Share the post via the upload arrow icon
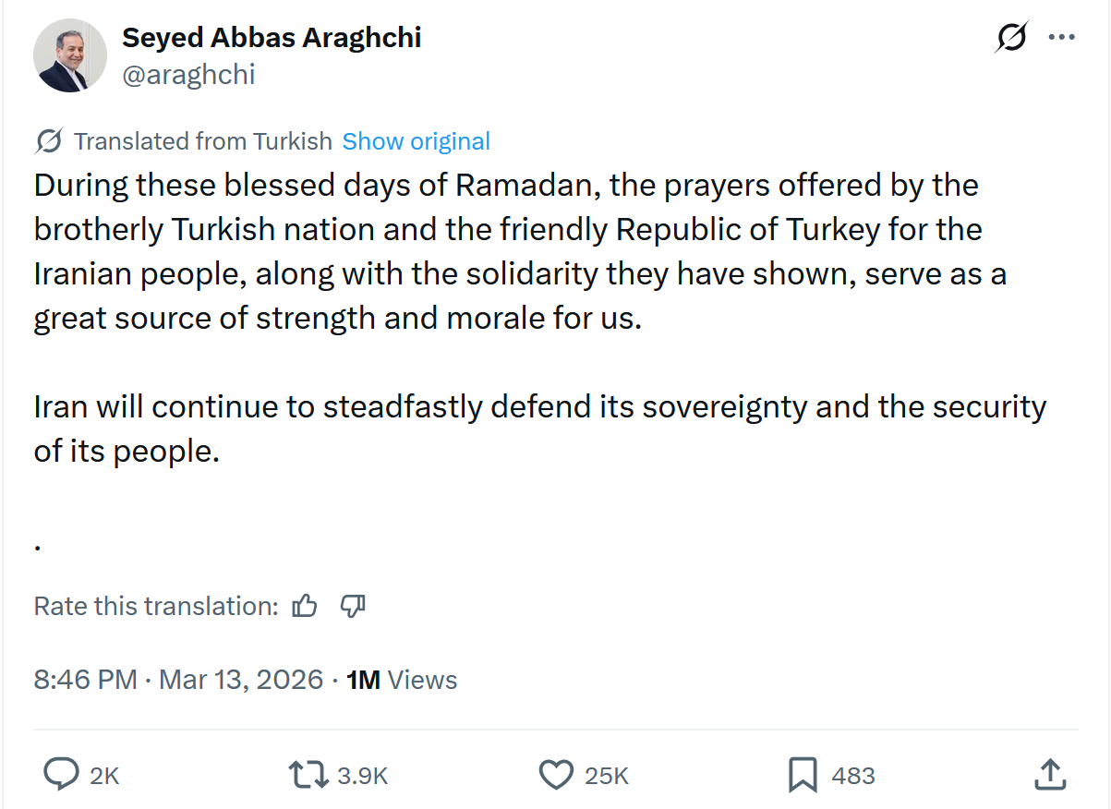Screen dimensions: 1111x809 [1050, 775]
